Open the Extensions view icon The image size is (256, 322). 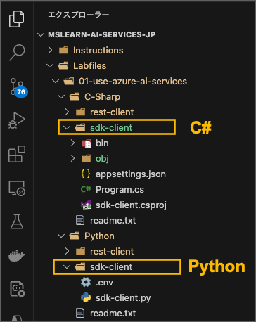point(17,154)
